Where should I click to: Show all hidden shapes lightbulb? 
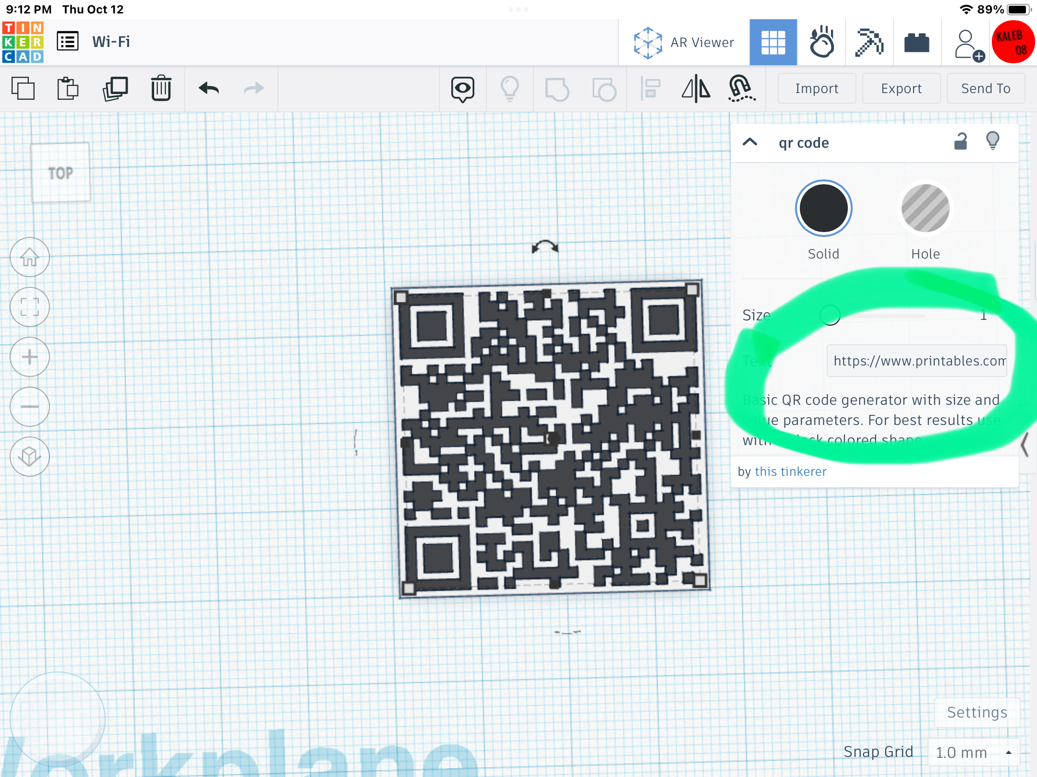coord(510,89)
